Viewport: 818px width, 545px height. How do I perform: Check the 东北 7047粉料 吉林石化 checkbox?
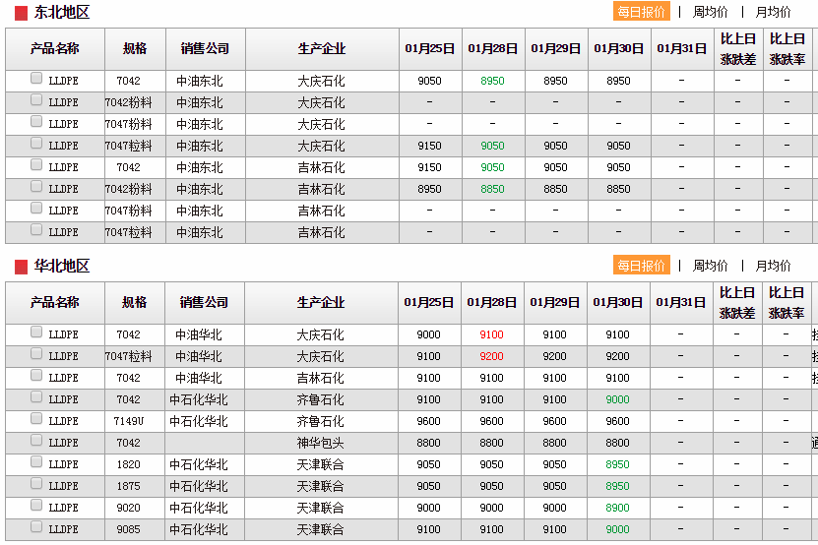36,209
